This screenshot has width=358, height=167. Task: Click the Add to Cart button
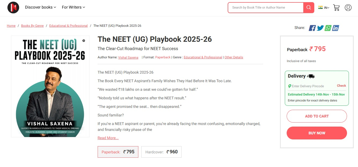tap(317, 116)
